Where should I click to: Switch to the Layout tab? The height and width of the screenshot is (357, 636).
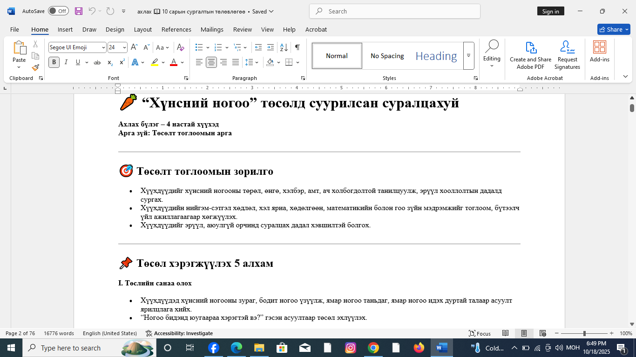coord(142,29)
